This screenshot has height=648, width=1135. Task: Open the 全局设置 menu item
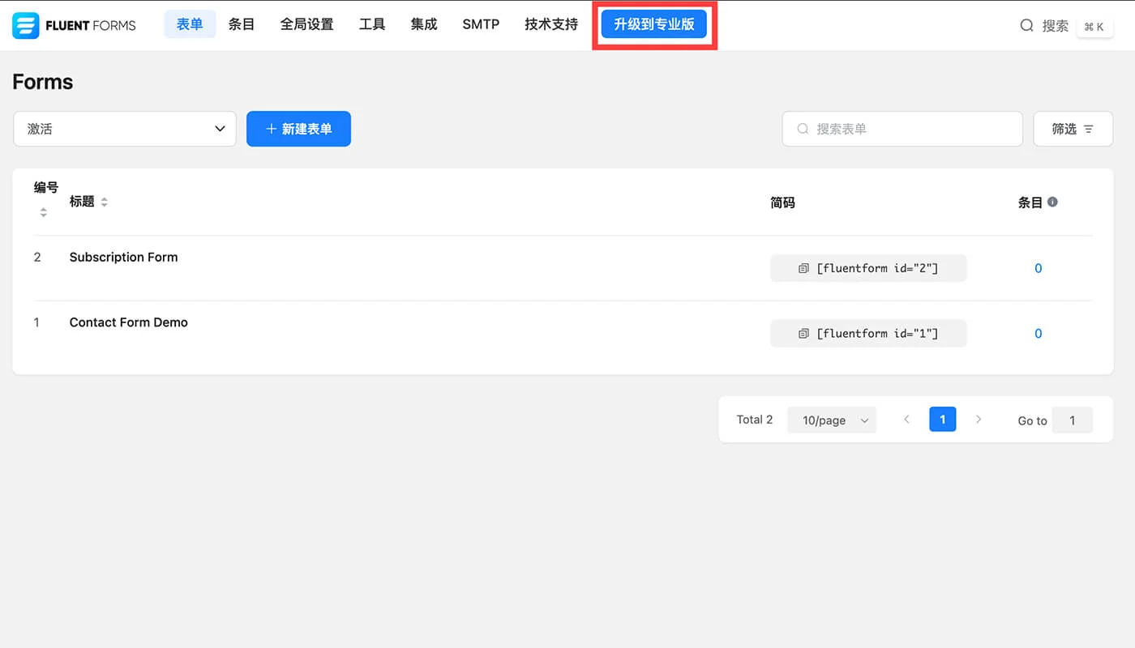(x=306, y=24)
